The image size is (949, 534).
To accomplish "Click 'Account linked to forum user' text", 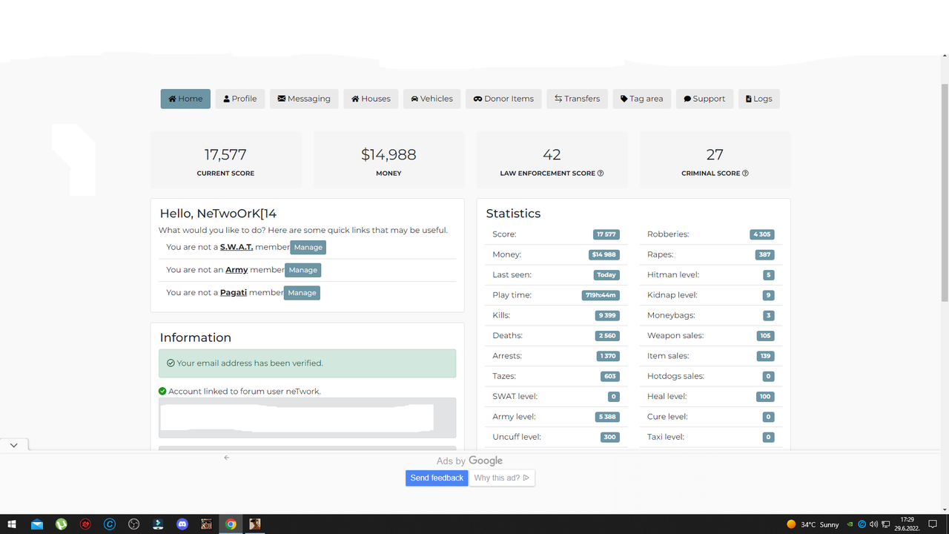I will (245, 391).
